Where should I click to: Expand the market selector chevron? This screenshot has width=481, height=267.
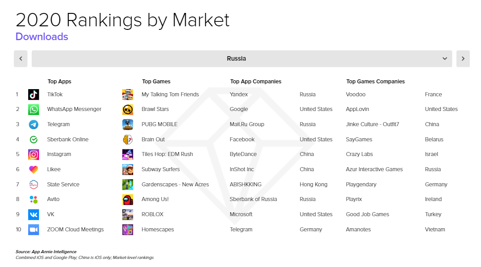444,58
